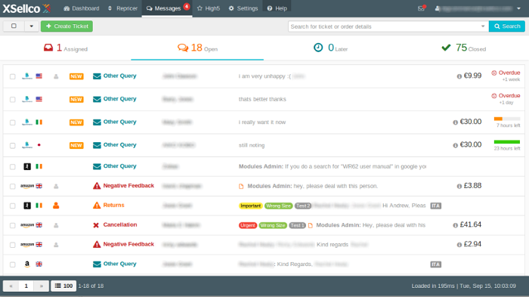This screenshot has width=529, height=297.
Task: Open the Cancellation ticket link
Action: point(120,224)
